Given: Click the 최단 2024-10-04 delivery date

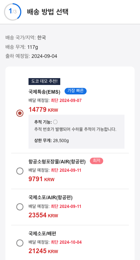Looking at the screenshot, I should [x=66, y=242].
